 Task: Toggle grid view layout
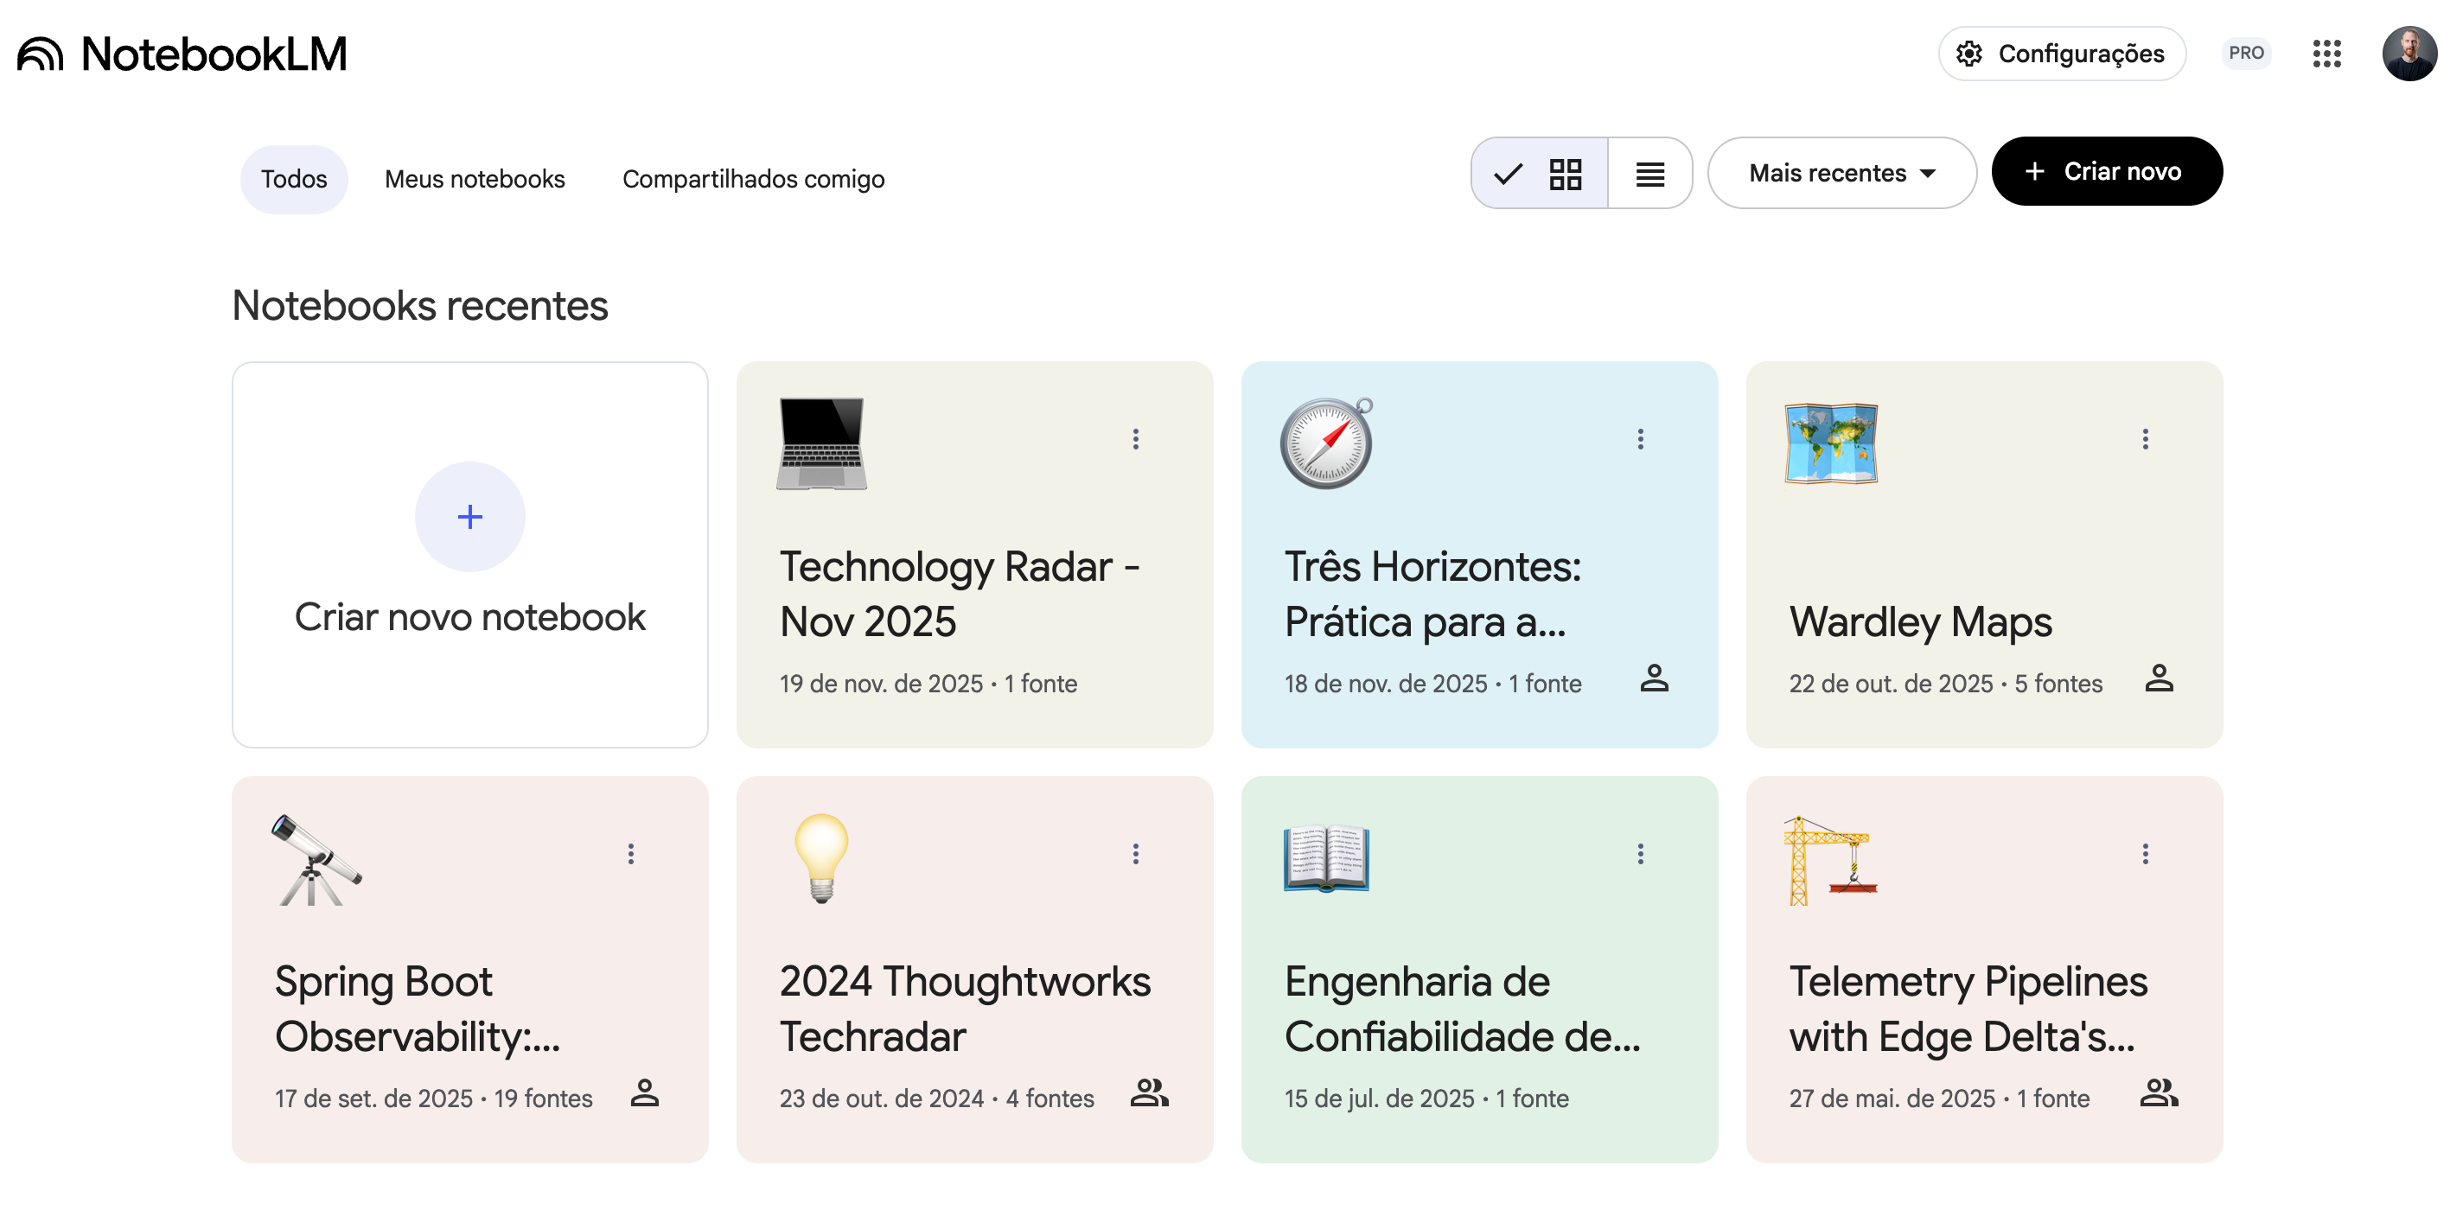(x=1539, y=173)
